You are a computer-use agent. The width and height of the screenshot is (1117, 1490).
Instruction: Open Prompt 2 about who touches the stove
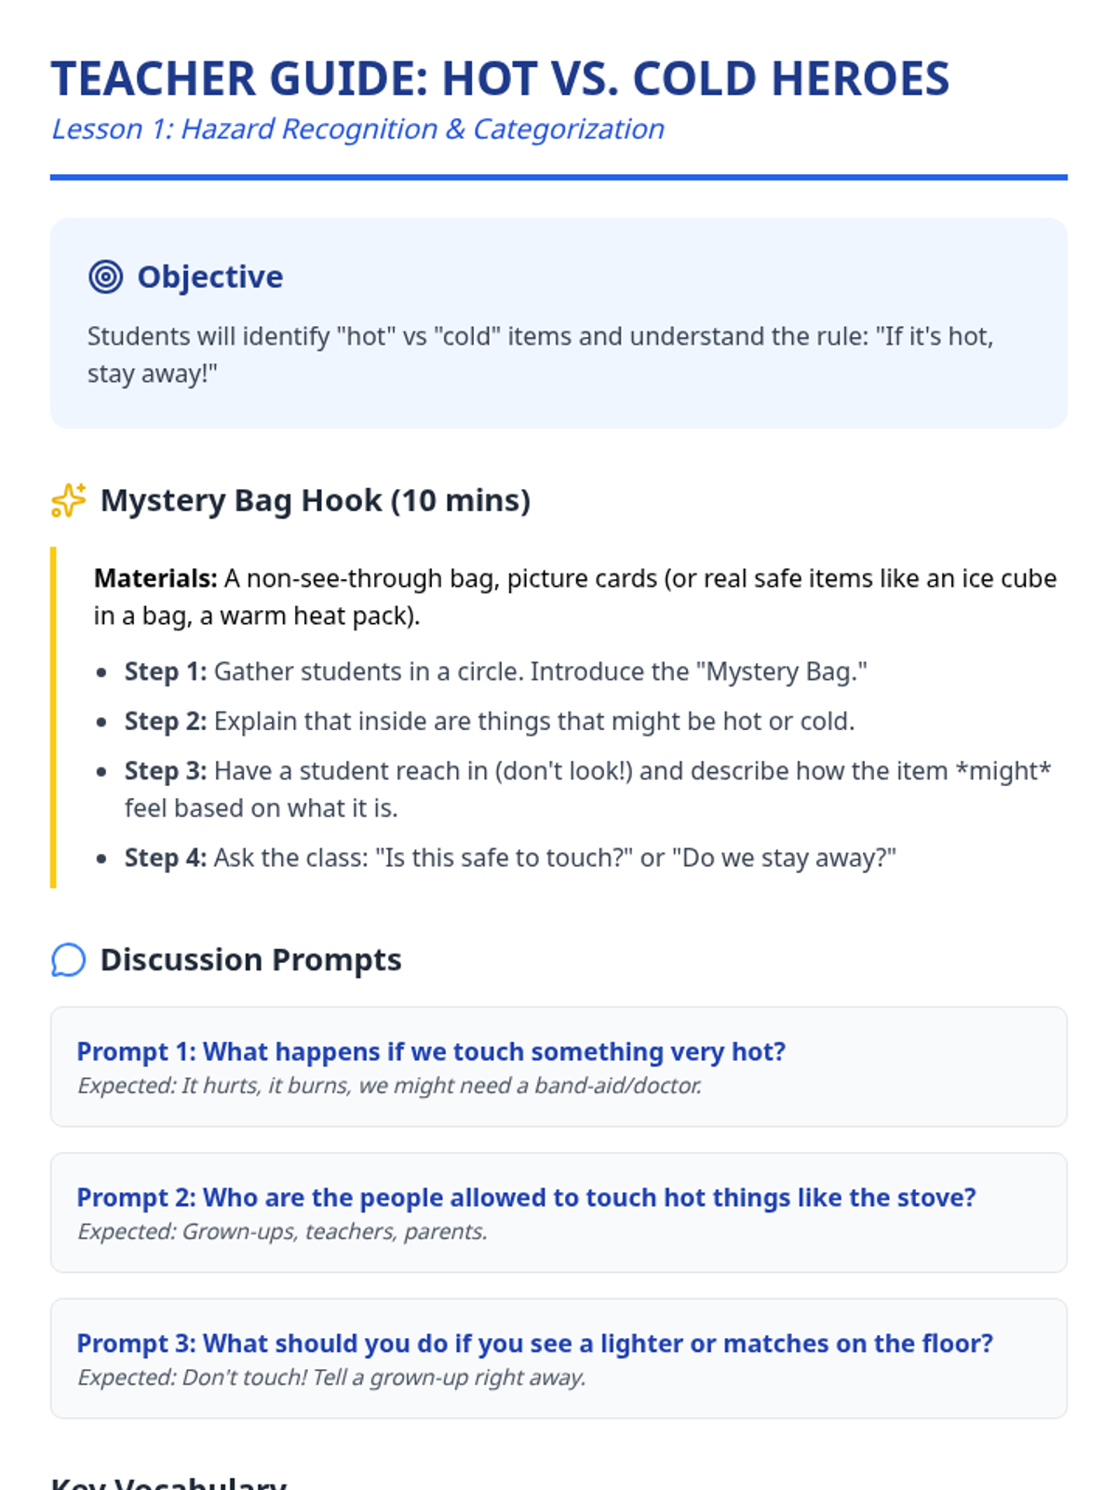click(526, 1198)
